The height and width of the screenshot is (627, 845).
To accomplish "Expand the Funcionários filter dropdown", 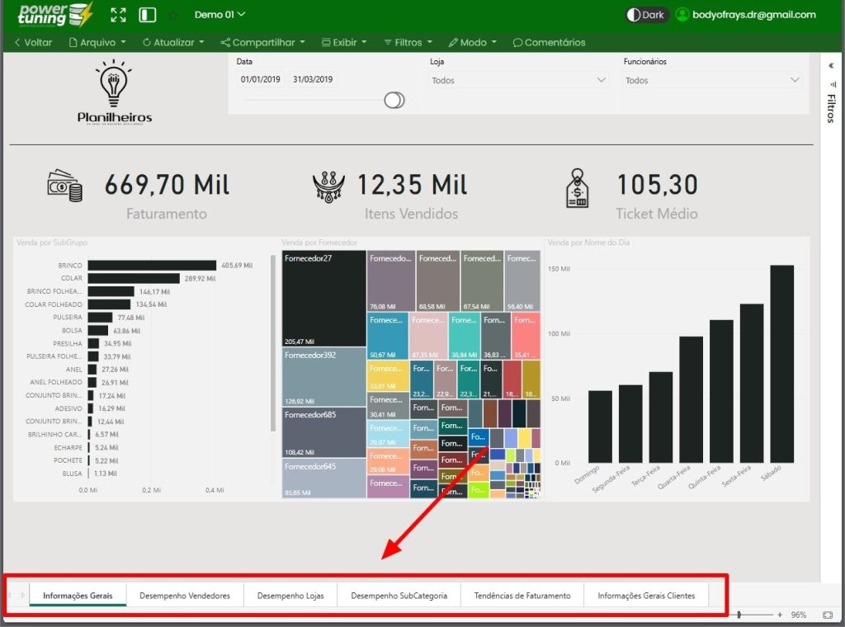I will (713, 80).
